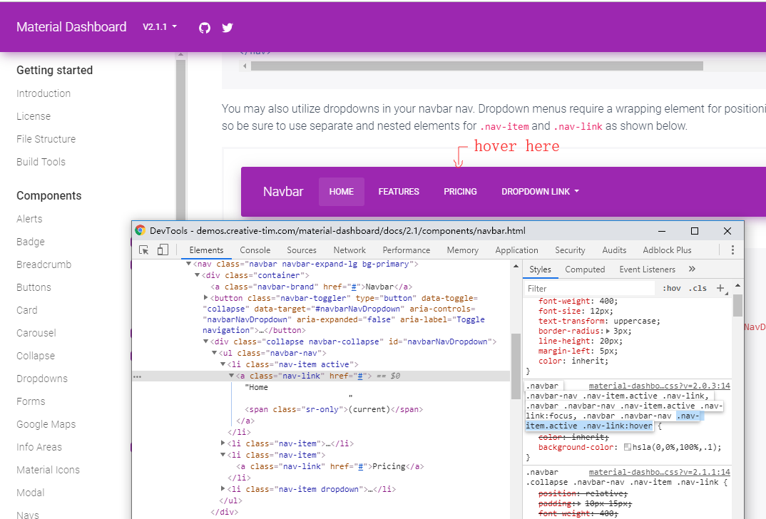766x519 pixels.
Task: Open the Audits tab
Action: pos(614,250)
